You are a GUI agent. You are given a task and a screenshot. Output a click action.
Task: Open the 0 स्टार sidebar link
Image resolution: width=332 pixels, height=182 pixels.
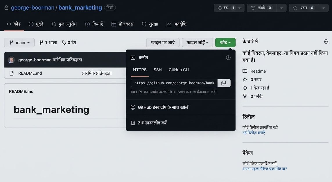click(256, 80)
